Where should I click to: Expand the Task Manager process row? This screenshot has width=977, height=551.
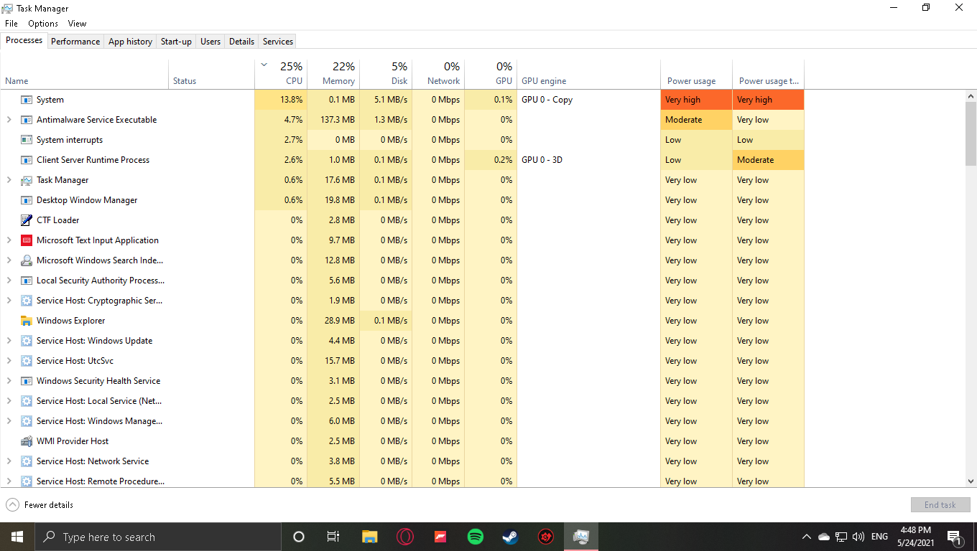click(x=9, y=180)
